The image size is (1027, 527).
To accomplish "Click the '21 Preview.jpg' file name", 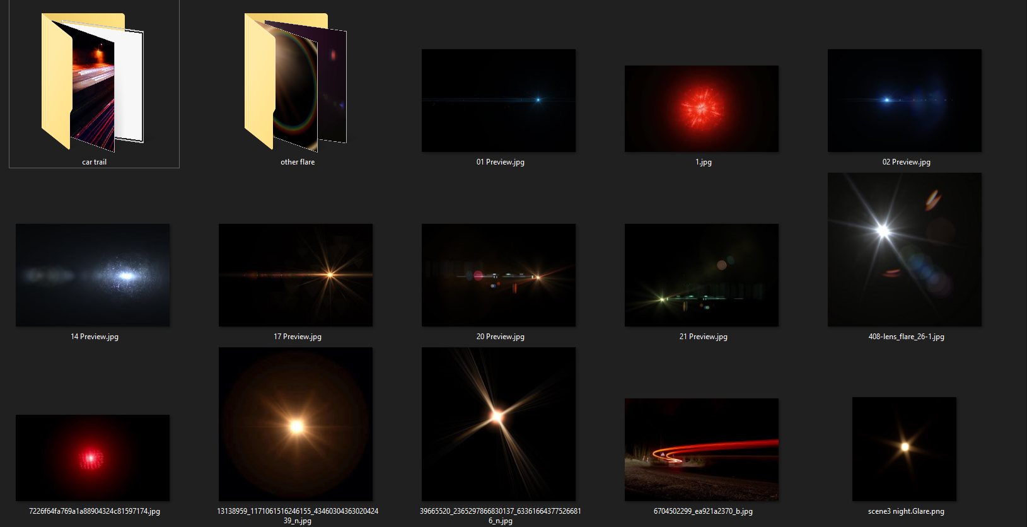I will click(x=704, y=337).
